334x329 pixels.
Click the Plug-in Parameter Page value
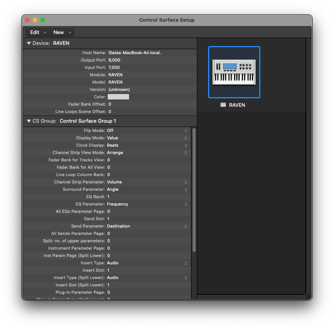pyautogui.click(x=108, y=292)
